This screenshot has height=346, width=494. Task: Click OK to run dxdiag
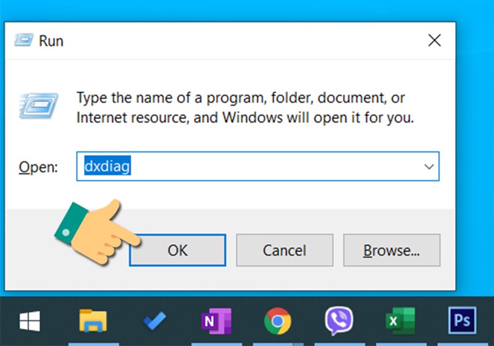177,250
